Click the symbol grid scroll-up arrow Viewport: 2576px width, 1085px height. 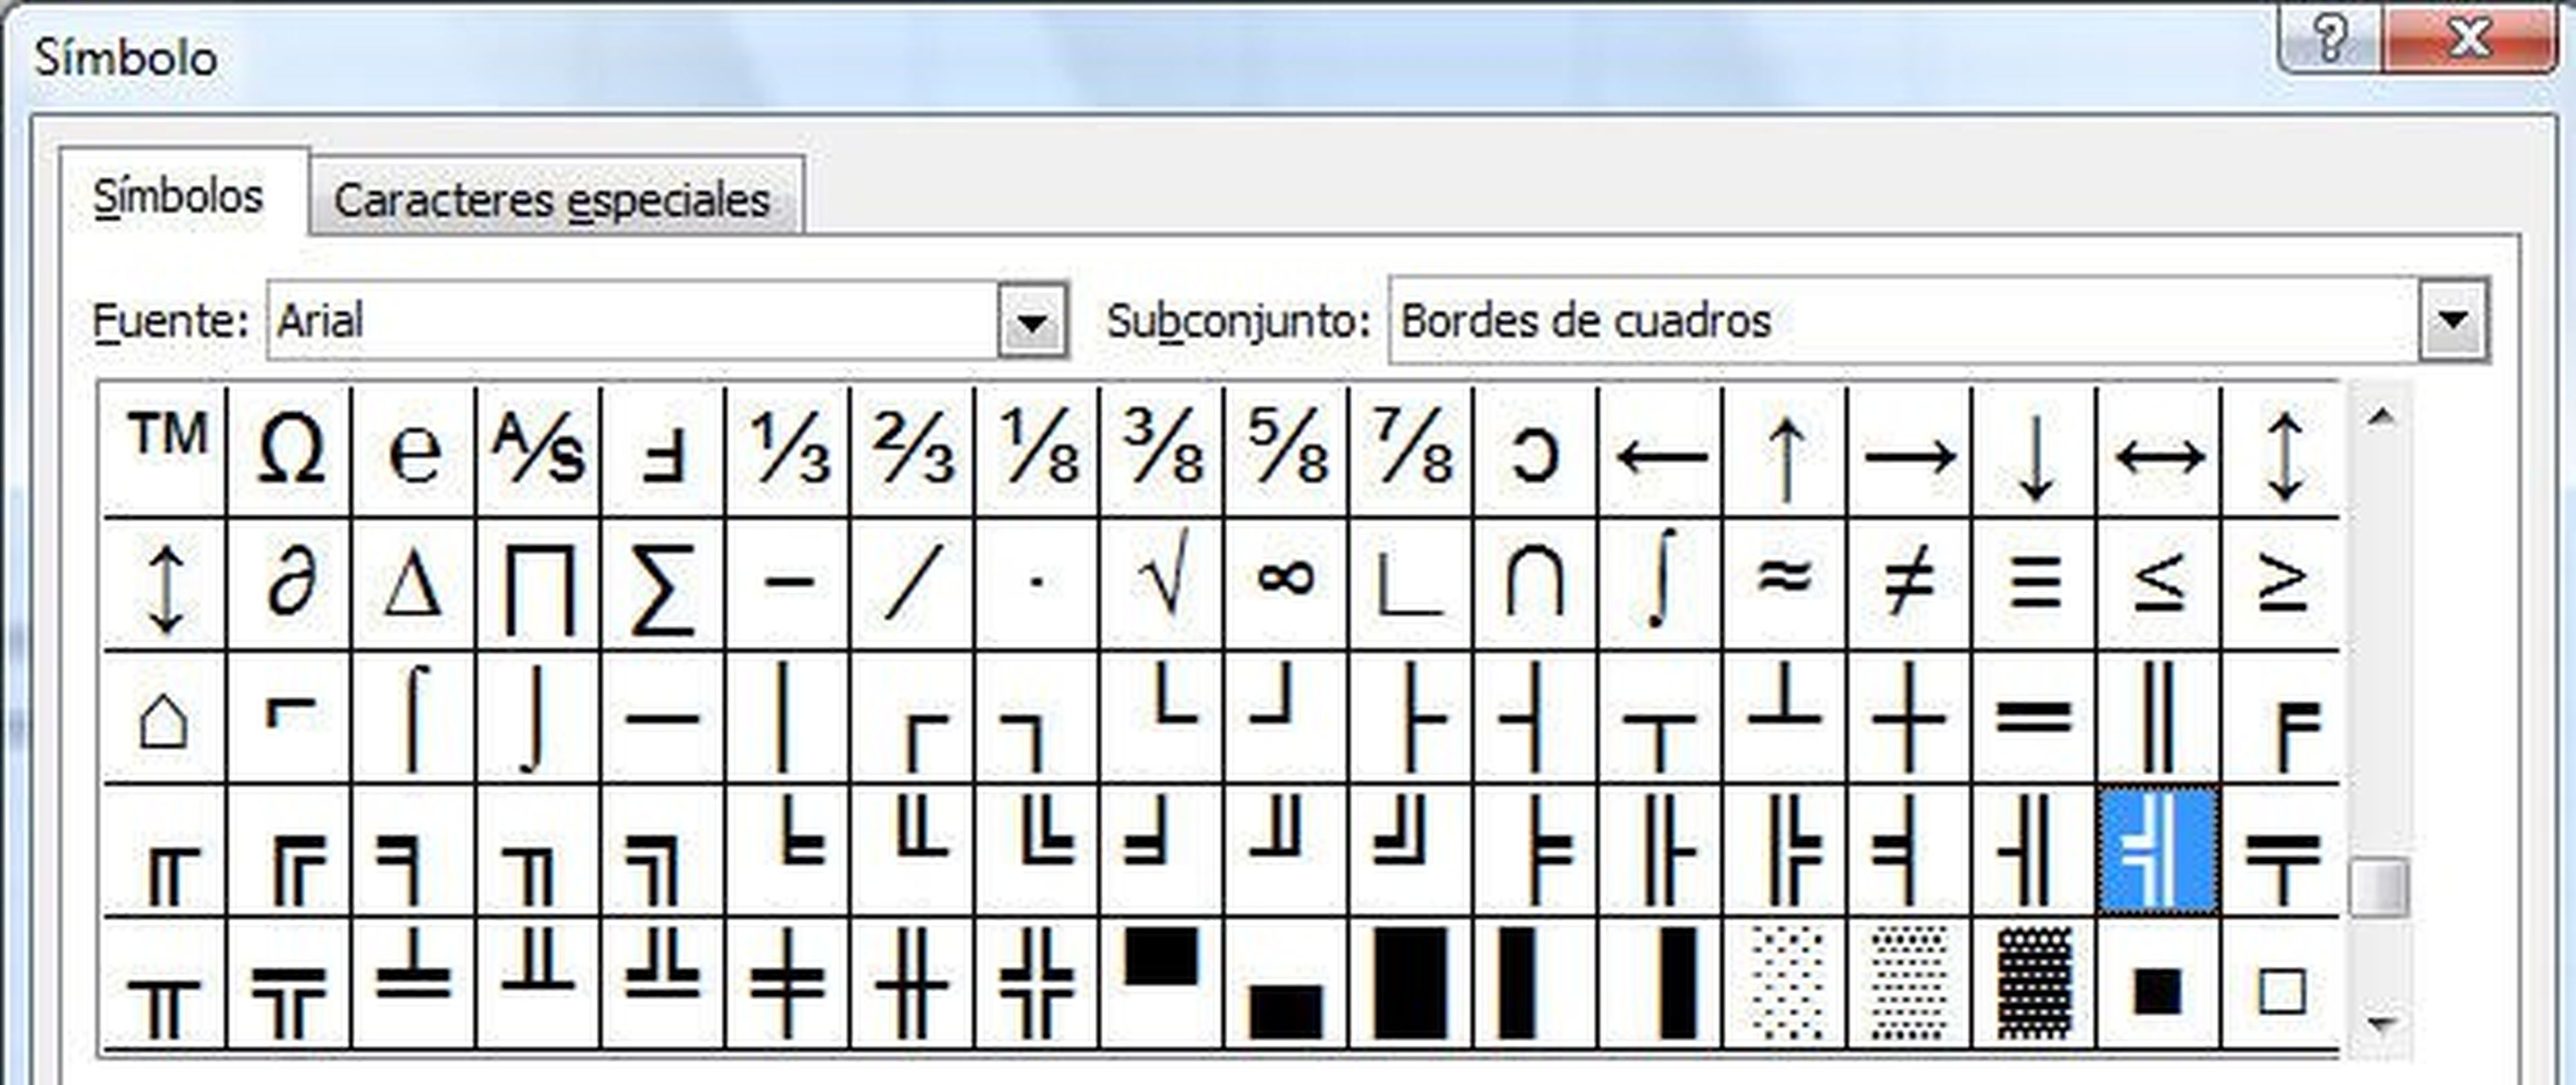2381,418
